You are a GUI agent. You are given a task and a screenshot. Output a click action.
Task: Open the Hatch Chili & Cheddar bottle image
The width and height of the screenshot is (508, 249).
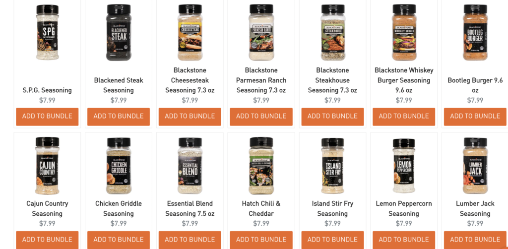(x=261, y=166)
